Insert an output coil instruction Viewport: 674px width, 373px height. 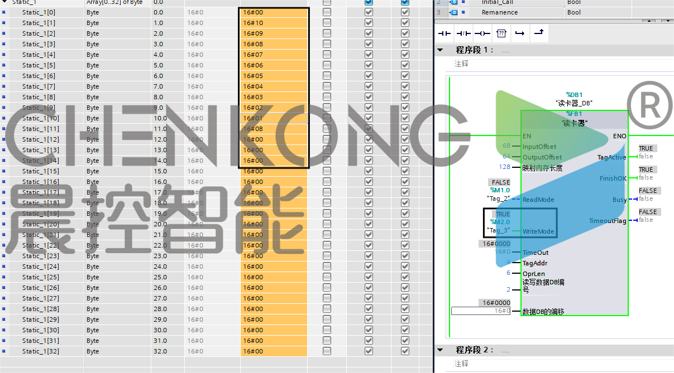click(482, 33)
